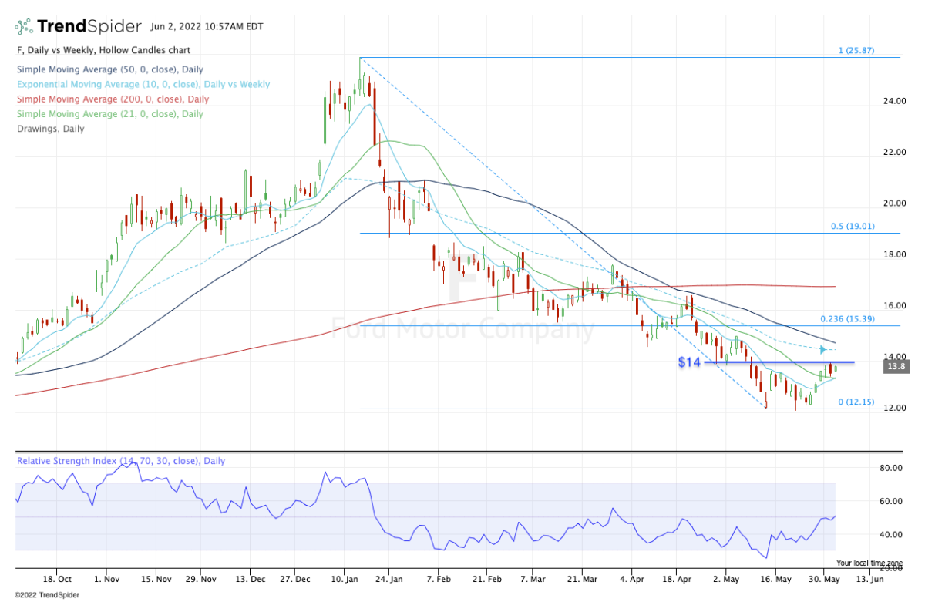Toggle the 200 Simple Moving Average legend entry
Viewport: 925px width, 602px height.
(112, 99)
